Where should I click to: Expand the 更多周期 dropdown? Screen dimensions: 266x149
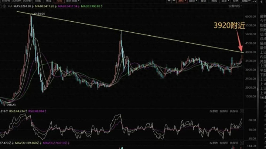[x=73, y=1]
